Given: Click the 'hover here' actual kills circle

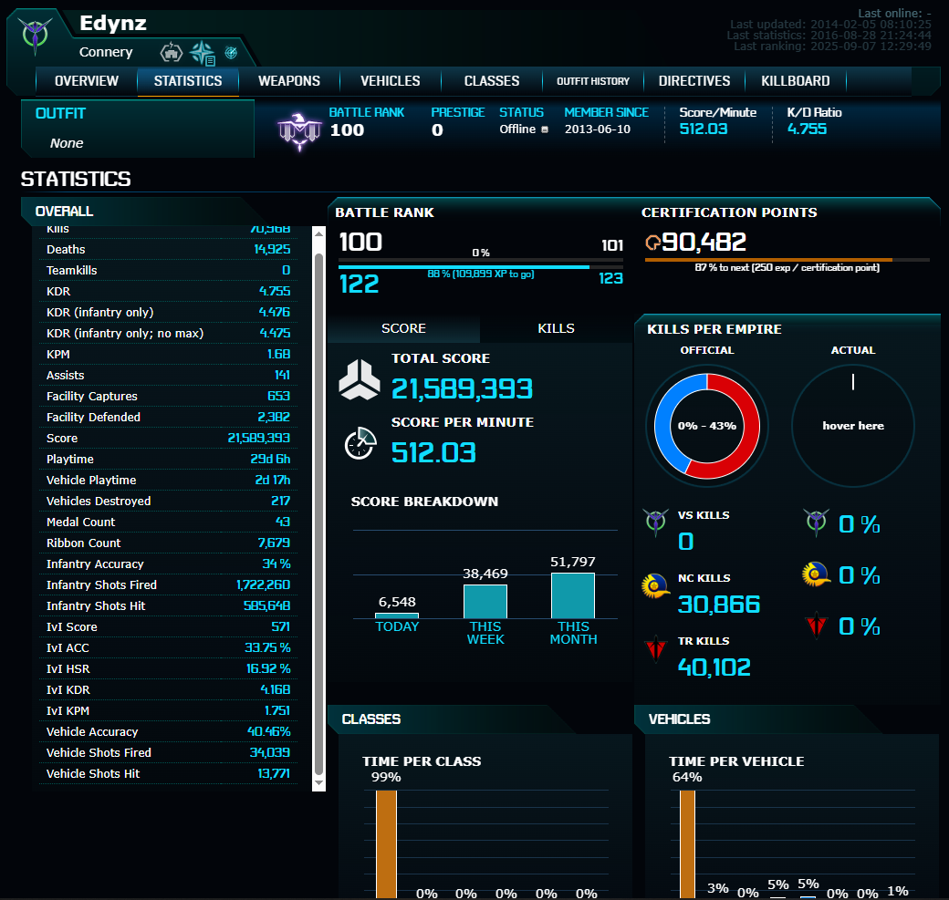Looking at the screenshot, I should click(x=853, y=426).
